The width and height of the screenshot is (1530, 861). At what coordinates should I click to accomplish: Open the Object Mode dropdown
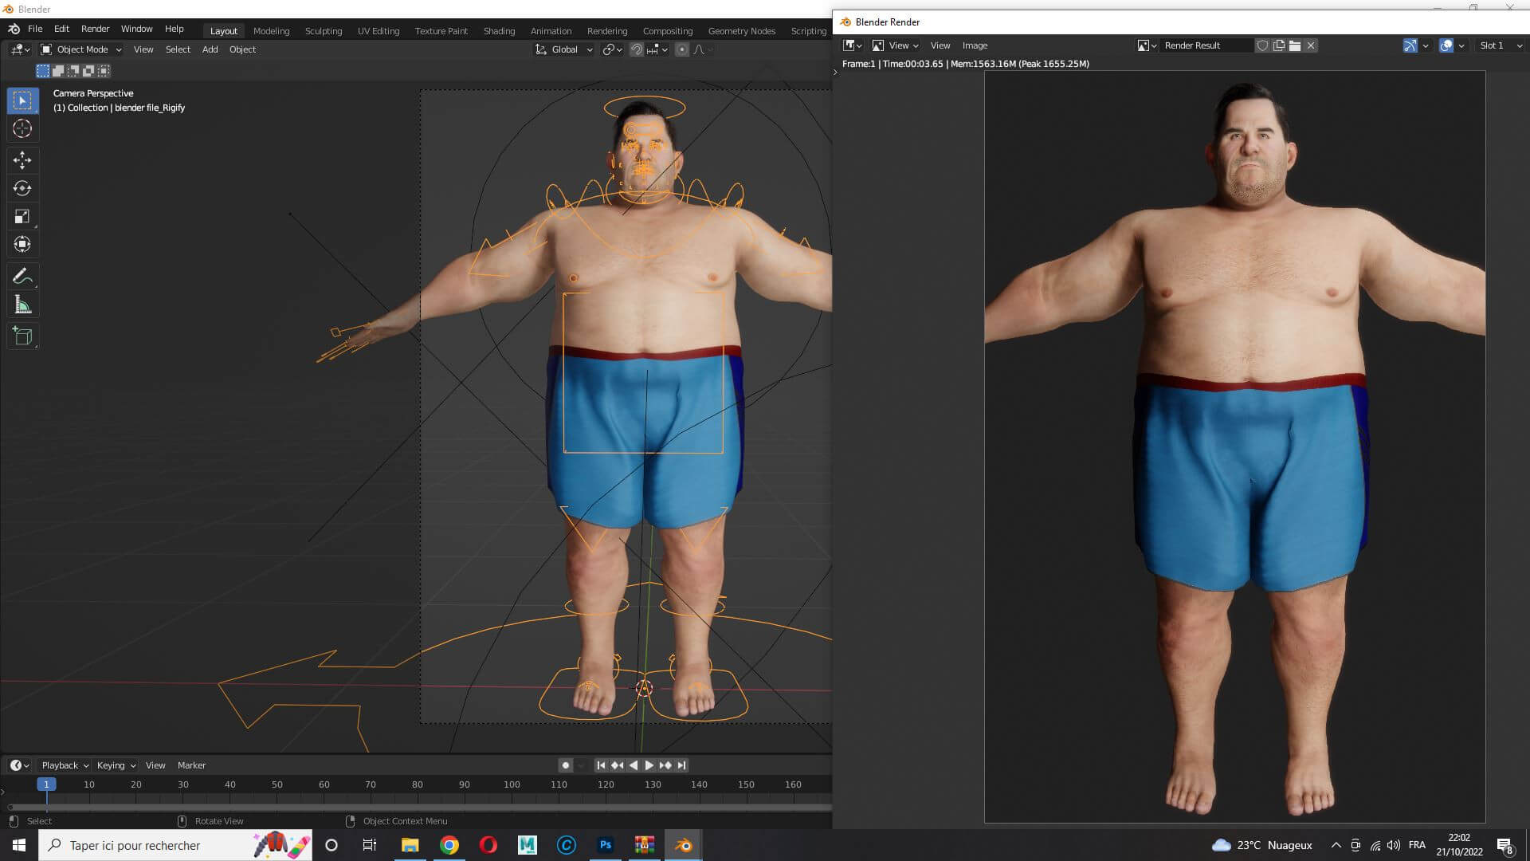click(x=81, y=49)
